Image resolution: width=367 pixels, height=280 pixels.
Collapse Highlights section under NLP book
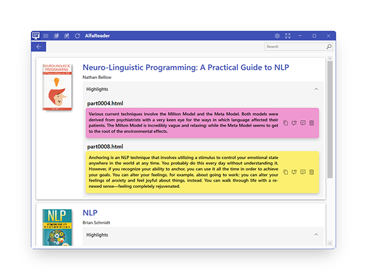(316, 235)
